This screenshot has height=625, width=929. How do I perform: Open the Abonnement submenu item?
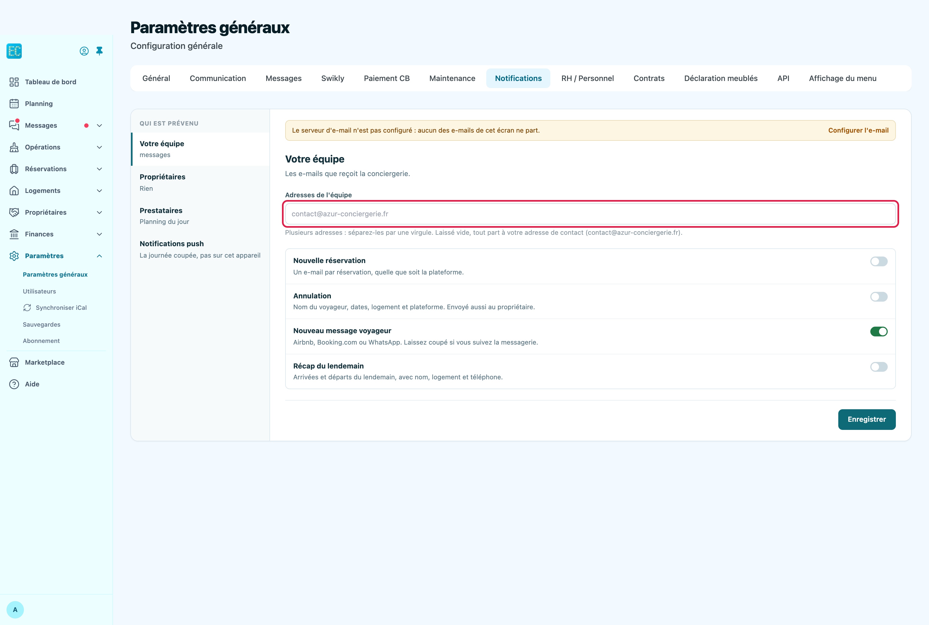tap(41, 341)
